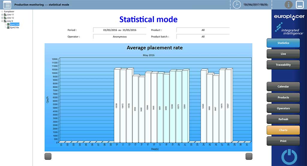Click the Epm216e machine icon in tree
This screenshot has height=166, width=307.
[x=8, y=27]
